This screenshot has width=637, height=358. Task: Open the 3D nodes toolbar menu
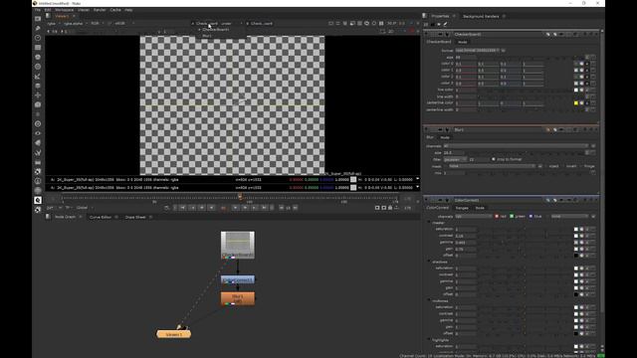coord(38,104)
